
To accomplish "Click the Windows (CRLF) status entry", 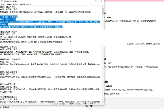I will click(82, 104).
